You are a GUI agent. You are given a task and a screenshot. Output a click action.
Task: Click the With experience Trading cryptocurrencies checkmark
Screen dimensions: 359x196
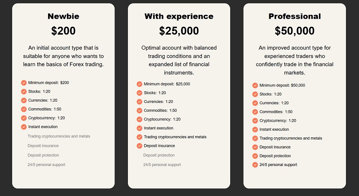click(x=140, y=137)
